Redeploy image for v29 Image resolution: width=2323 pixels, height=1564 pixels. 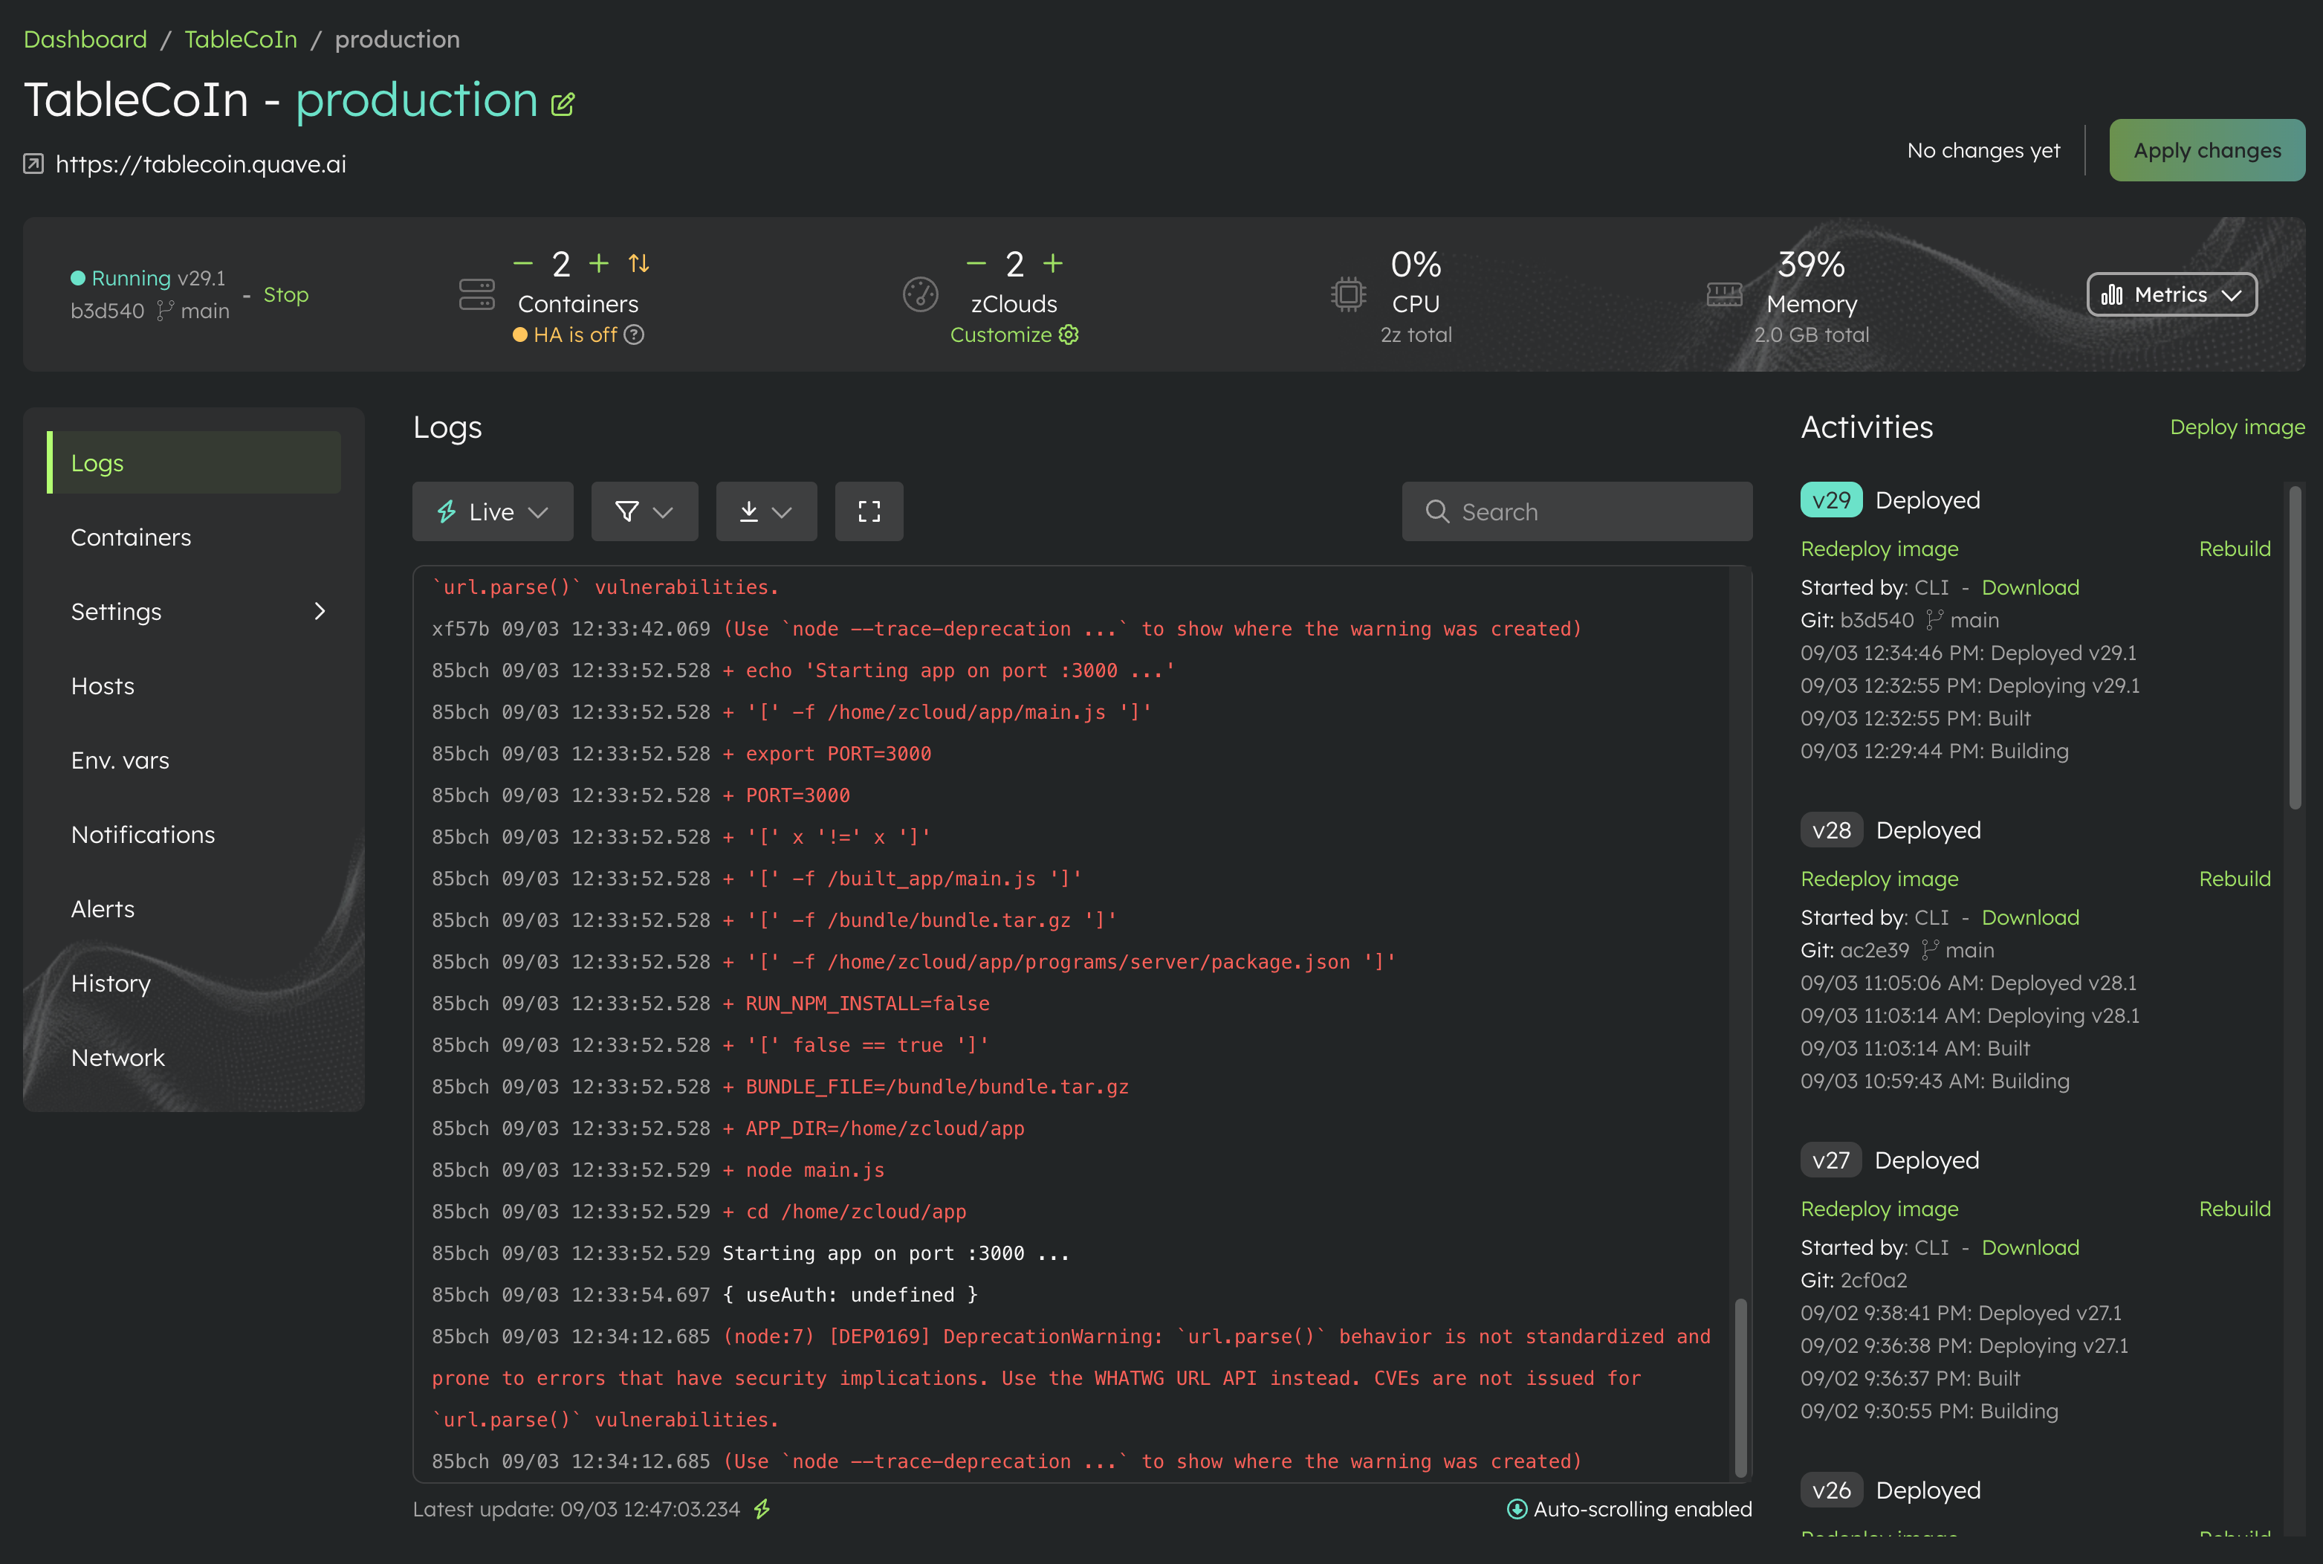(x=1879, y=549)
